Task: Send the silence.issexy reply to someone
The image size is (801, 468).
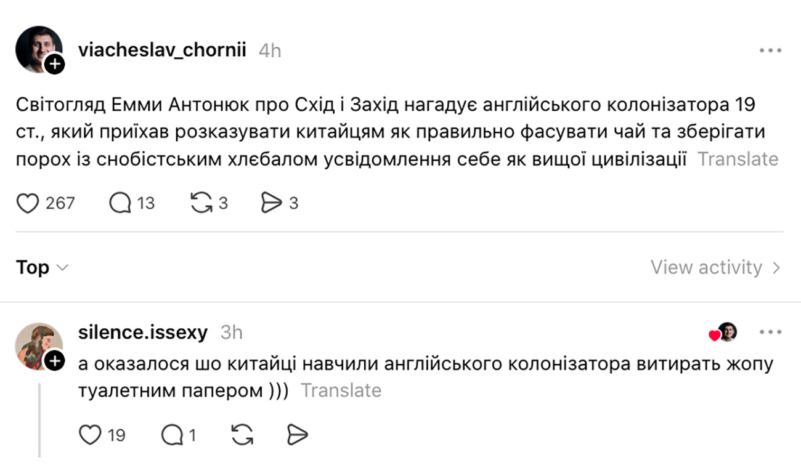Action: coord(297,435)
